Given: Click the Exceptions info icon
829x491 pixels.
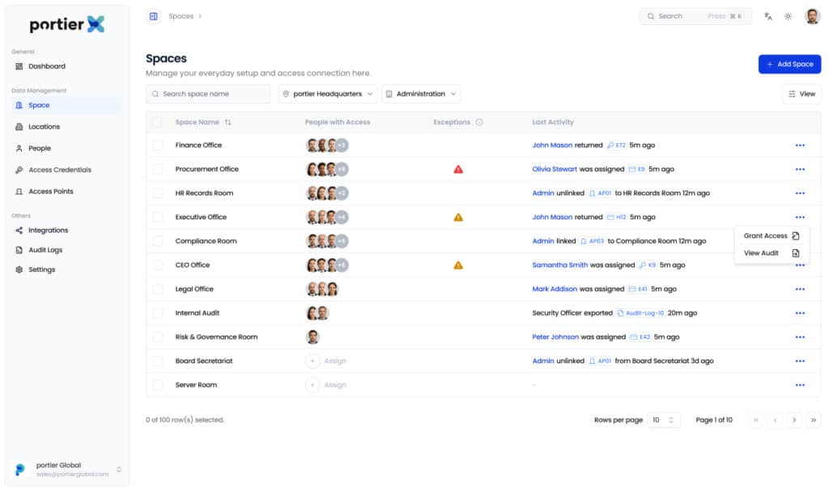Looking at the screenshot, I should coord(479,122).
